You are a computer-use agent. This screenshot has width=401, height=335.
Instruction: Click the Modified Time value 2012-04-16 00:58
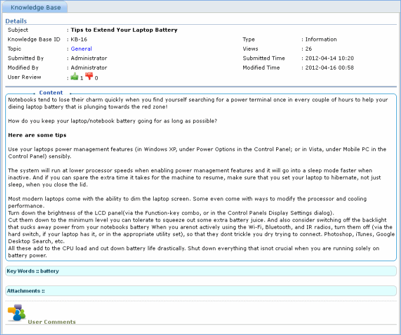click(329, 68)
